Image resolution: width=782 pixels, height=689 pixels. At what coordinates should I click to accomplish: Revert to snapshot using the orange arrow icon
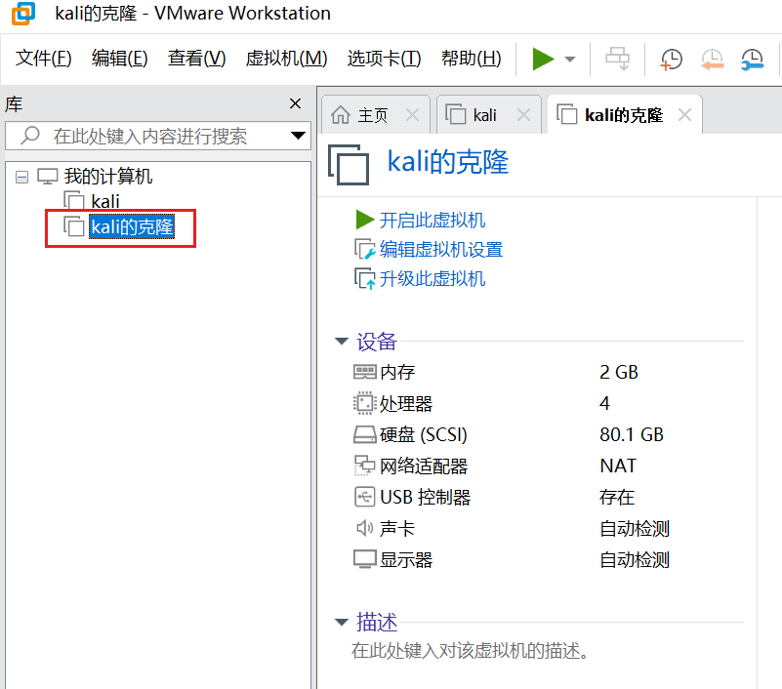pyautogui.click(x=712, y=60)
